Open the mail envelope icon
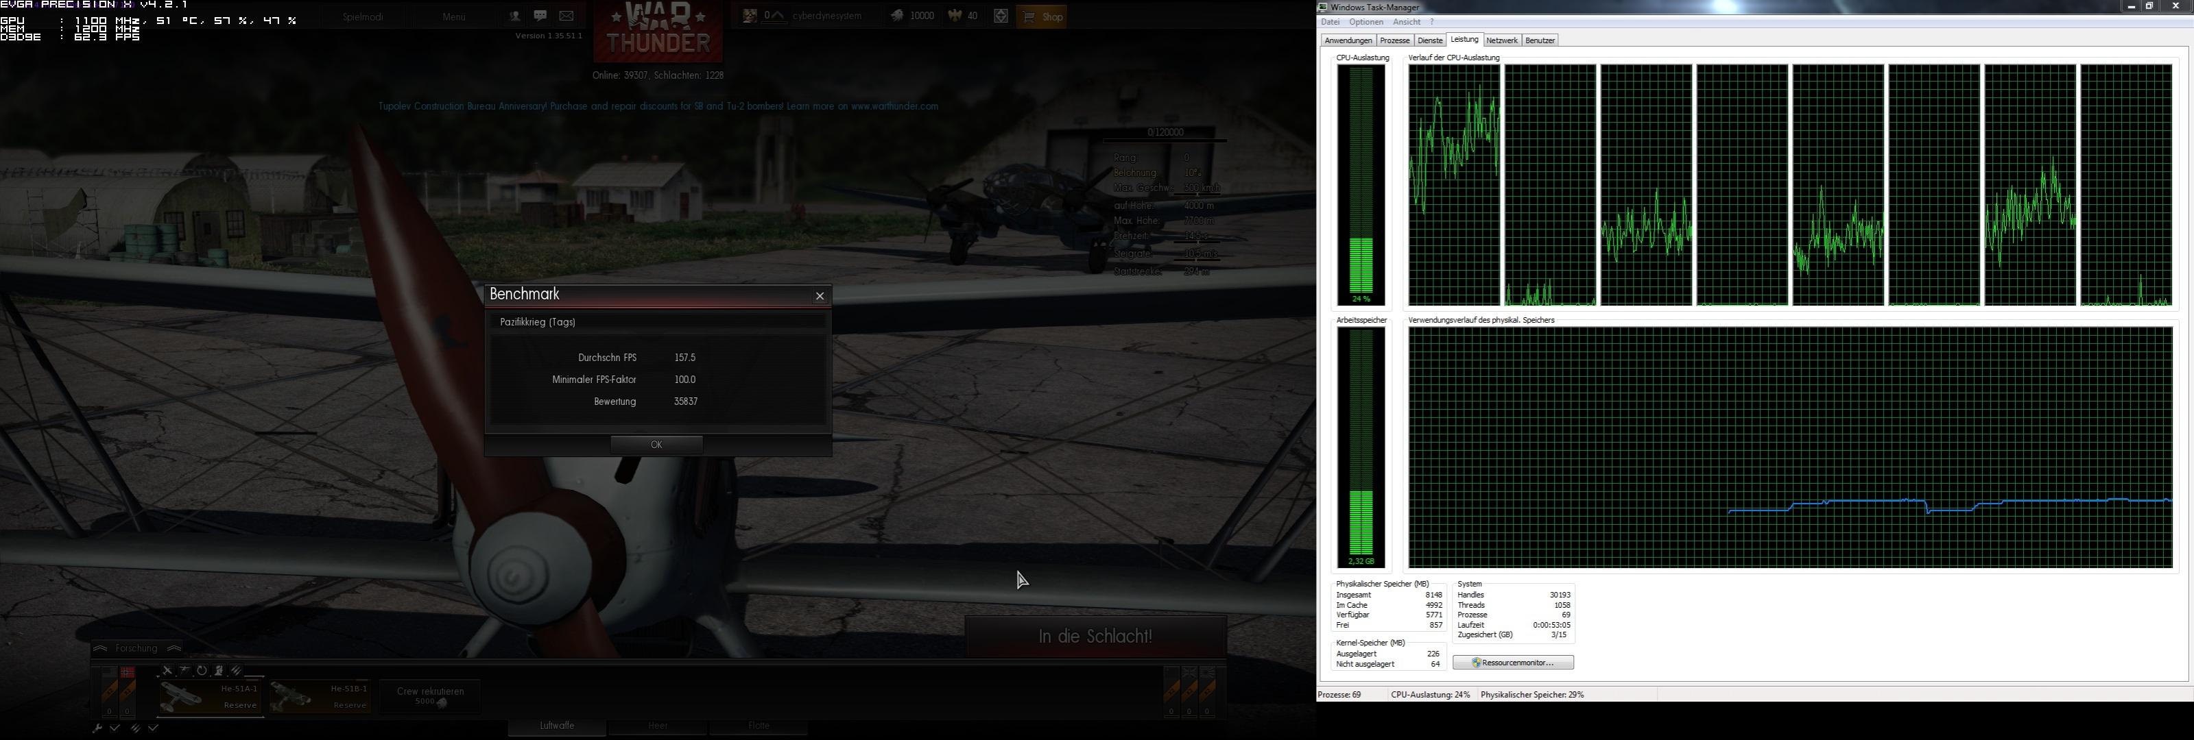 pos(567,16)
